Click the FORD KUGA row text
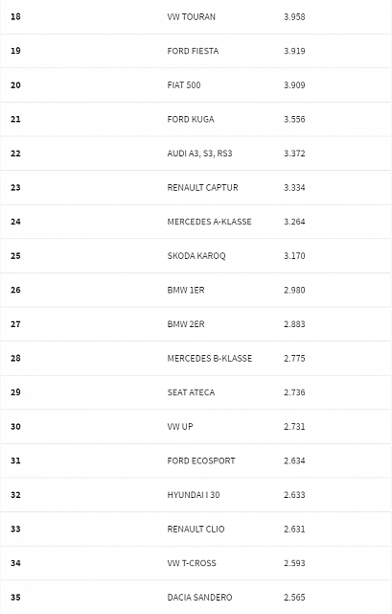 click(191, 119)
